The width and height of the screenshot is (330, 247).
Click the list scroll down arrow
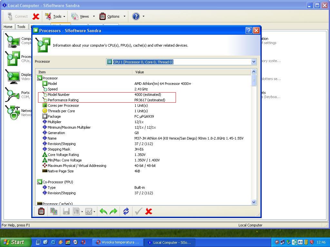click(x=254, y=202)
